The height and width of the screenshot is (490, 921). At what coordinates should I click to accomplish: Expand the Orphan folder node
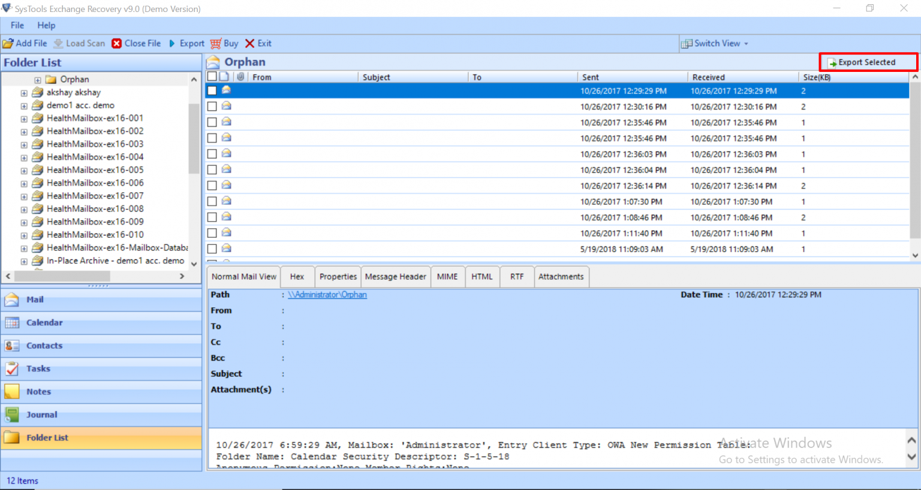coord(38,80)
